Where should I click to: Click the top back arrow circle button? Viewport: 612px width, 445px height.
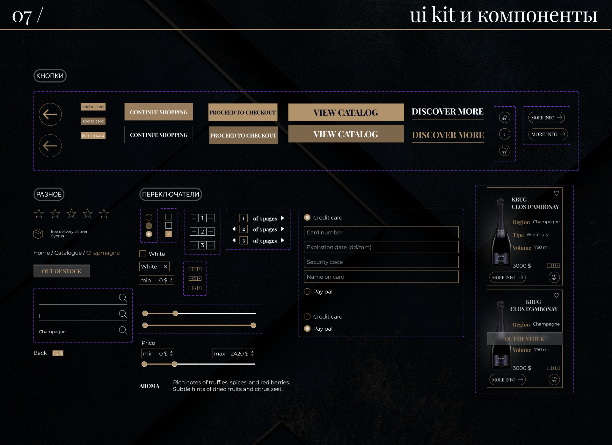[50, 114]
